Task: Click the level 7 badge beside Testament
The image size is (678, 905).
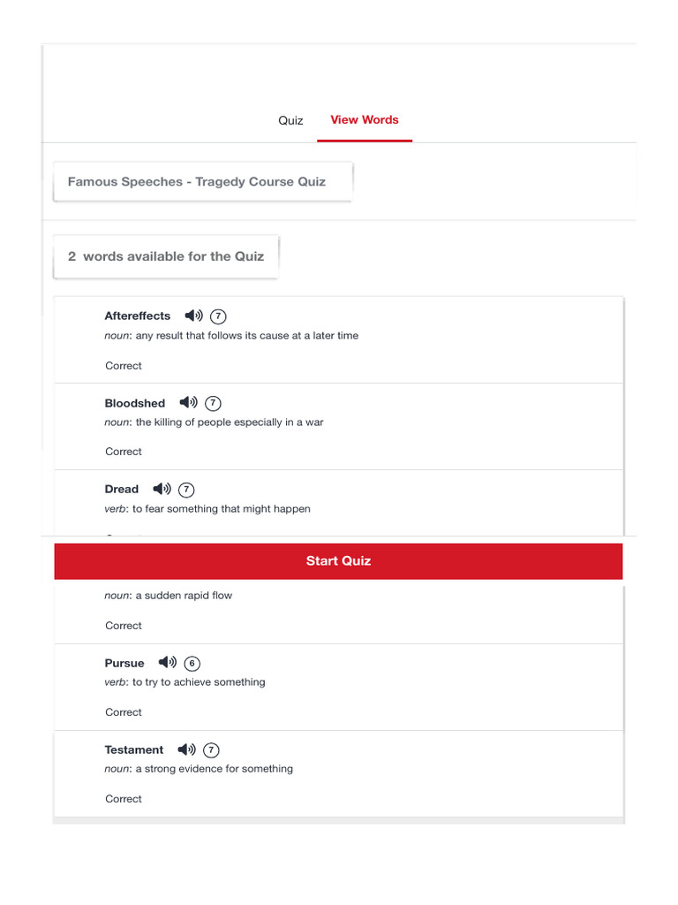Action: click(x=211, y=750)
